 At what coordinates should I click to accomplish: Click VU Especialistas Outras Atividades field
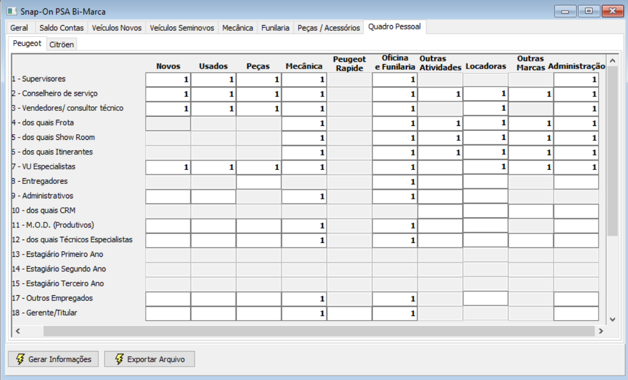tap(440, 167)
